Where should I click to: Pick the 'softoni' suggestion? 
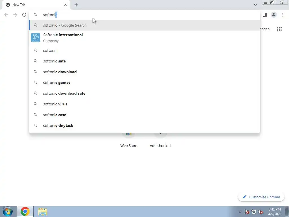[144, 50]
